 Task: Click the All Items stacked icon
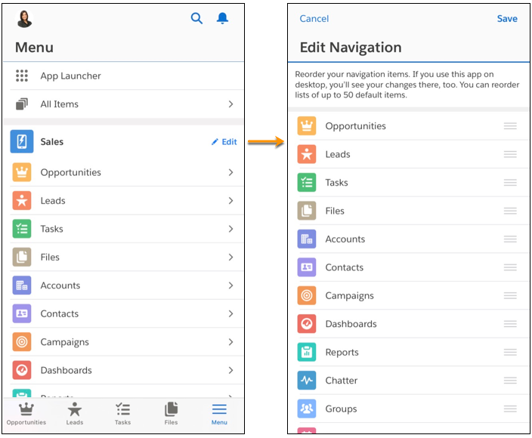pyautogui.click(x=22, y=103)
